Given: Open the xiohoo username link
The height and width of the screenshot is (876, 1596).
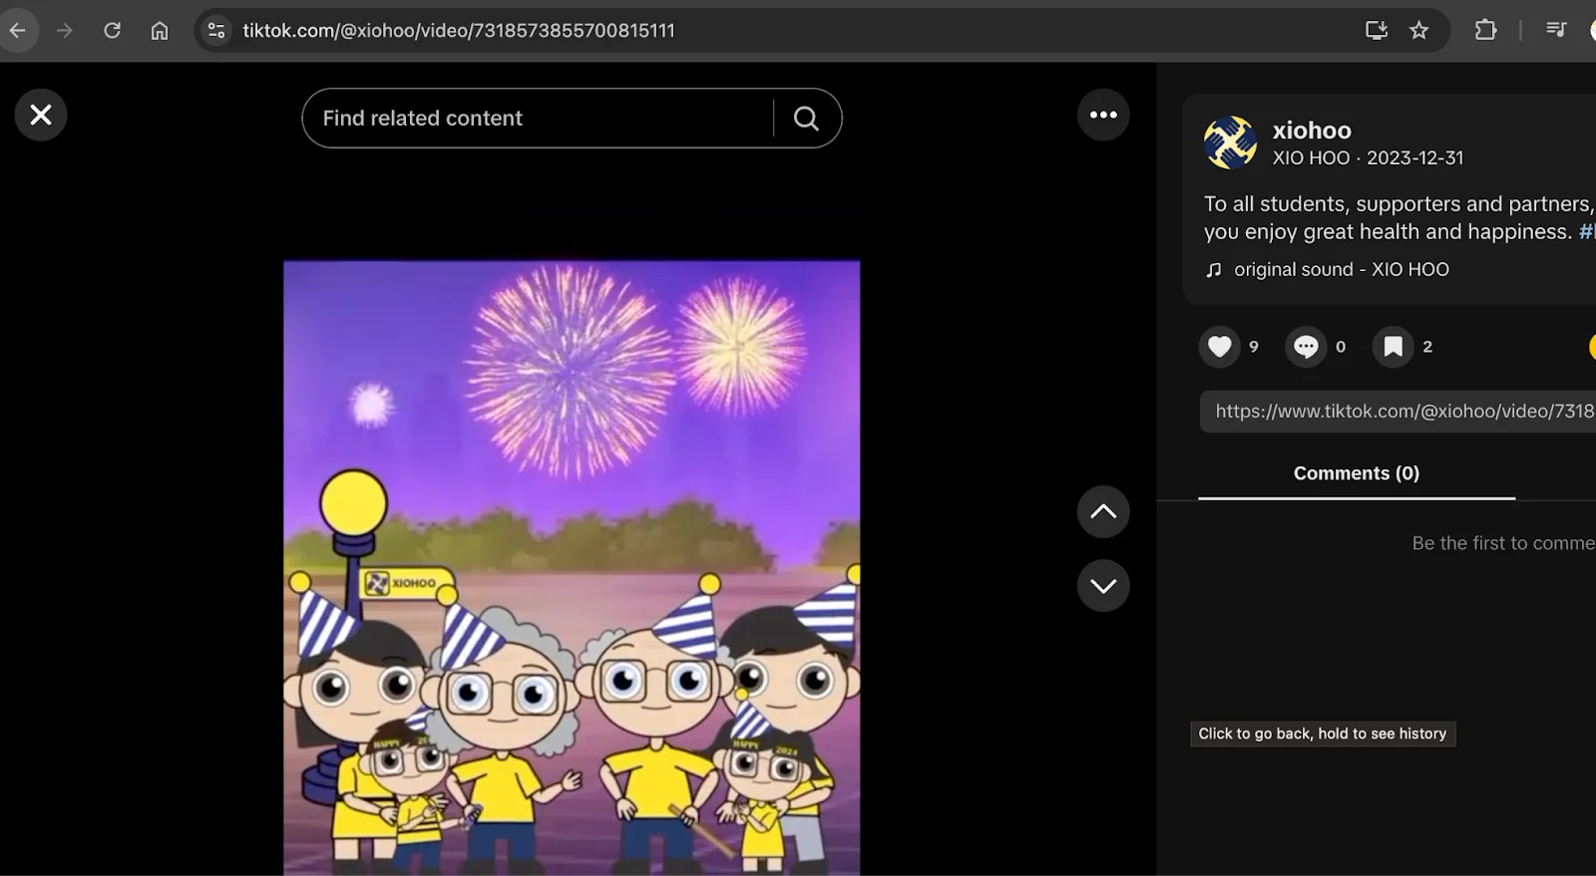Looking at the screenshot, I should tap(1312, 131).
